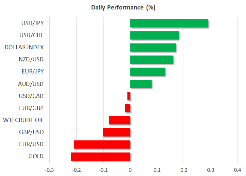Click the red GBP/USD bar
246x176 pixels.
(117, 132)
